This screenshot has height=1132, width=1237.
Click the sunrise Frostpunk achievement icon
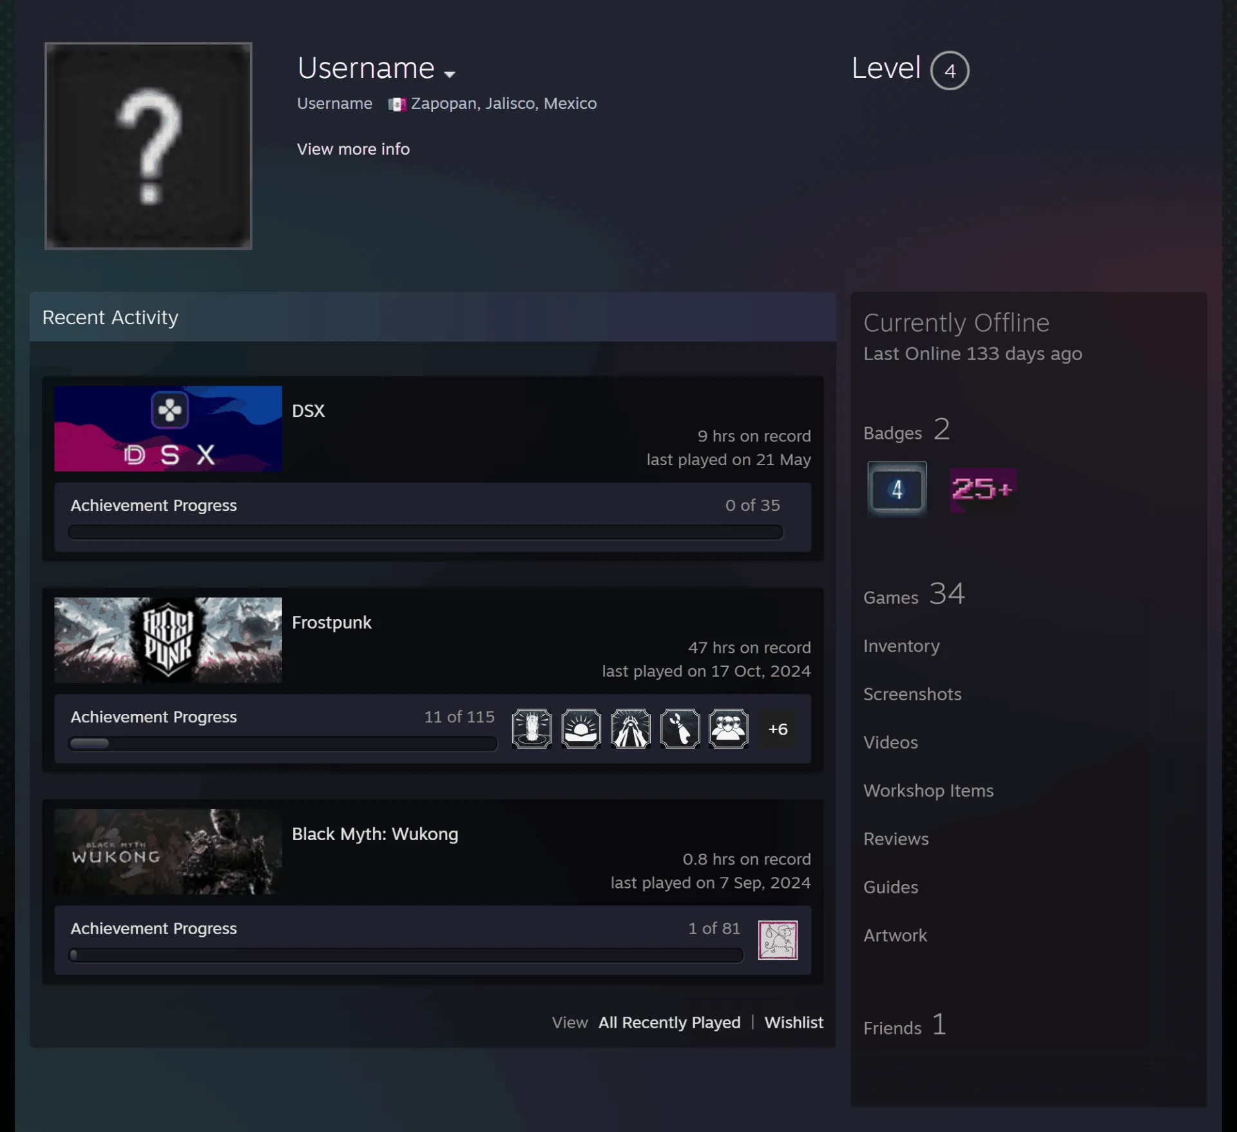click(x=581, y=729)
